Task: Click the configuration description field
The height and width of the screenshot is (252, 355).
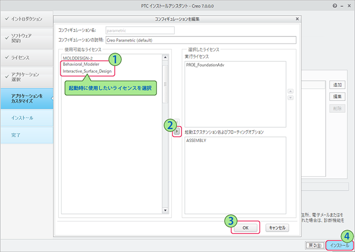Action: [201, 40]
